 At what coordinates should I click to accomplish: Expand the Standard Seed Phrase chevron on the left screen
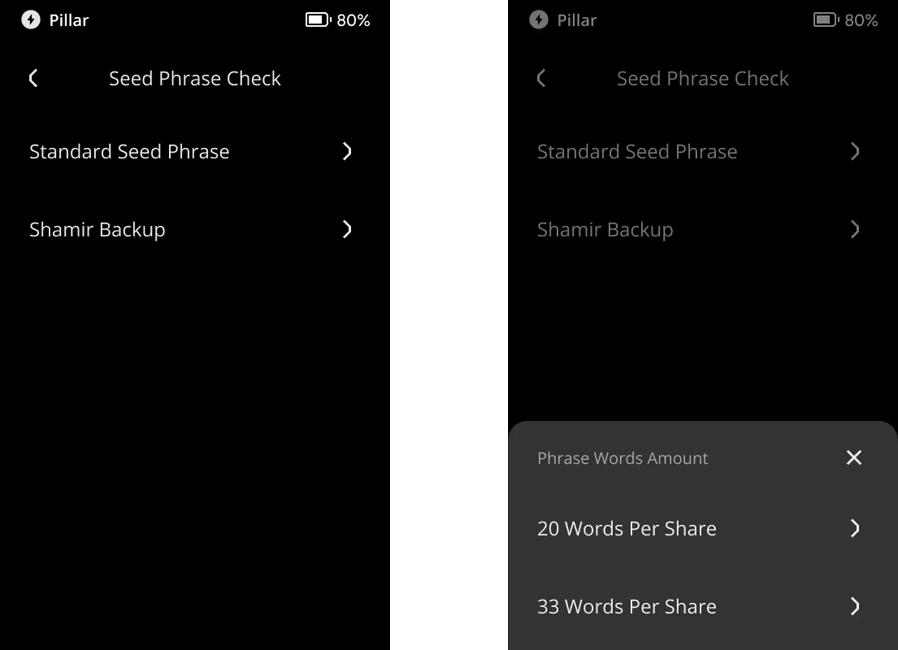pyautogui.click(x=347, y=151)
